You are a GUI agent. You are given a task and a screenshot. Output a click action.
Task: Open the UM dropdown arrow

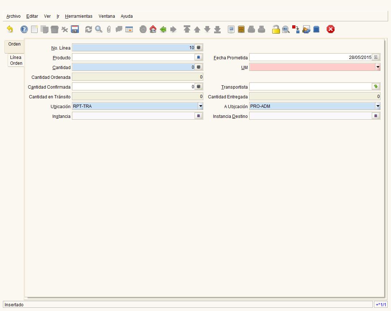tap(378, 67)
